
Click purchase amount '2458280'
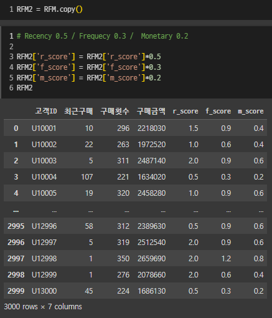coord(151,193)
